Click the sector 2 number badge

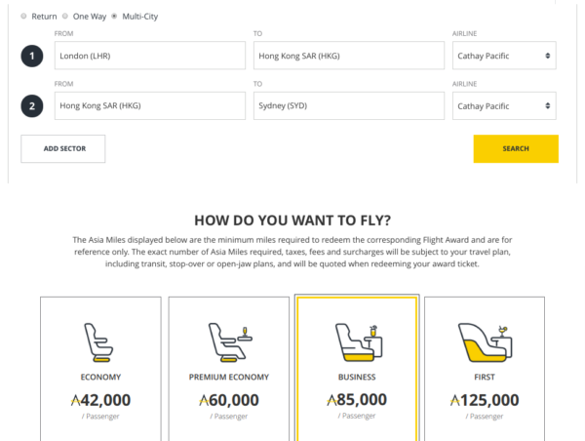pos(31,106)
